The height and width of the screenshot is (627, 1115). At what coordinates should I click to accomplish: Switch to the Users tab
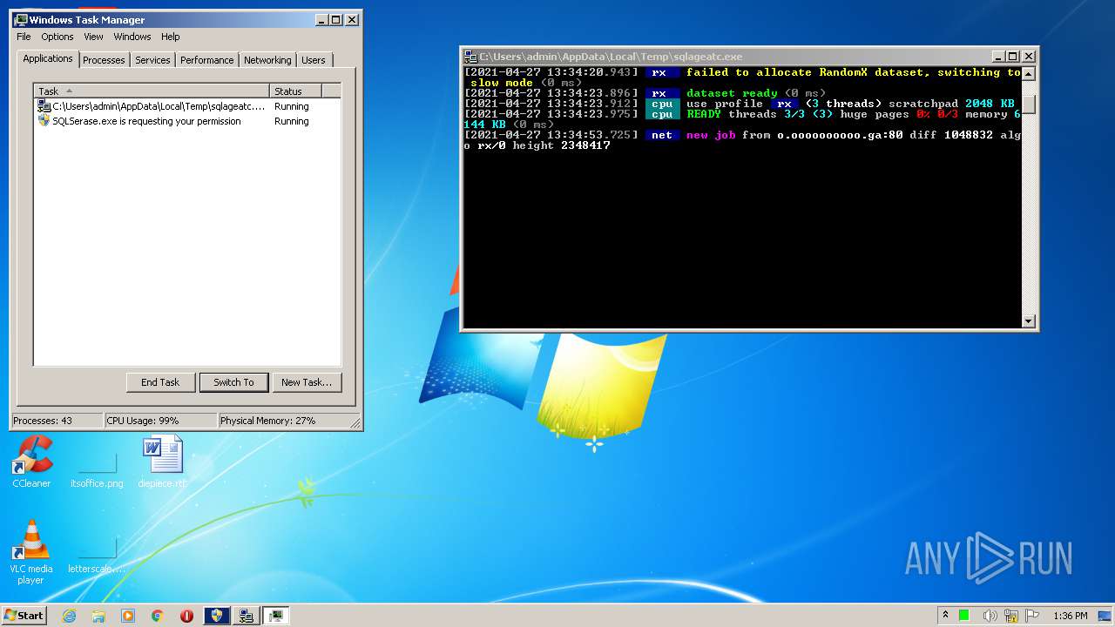[314, 60]
